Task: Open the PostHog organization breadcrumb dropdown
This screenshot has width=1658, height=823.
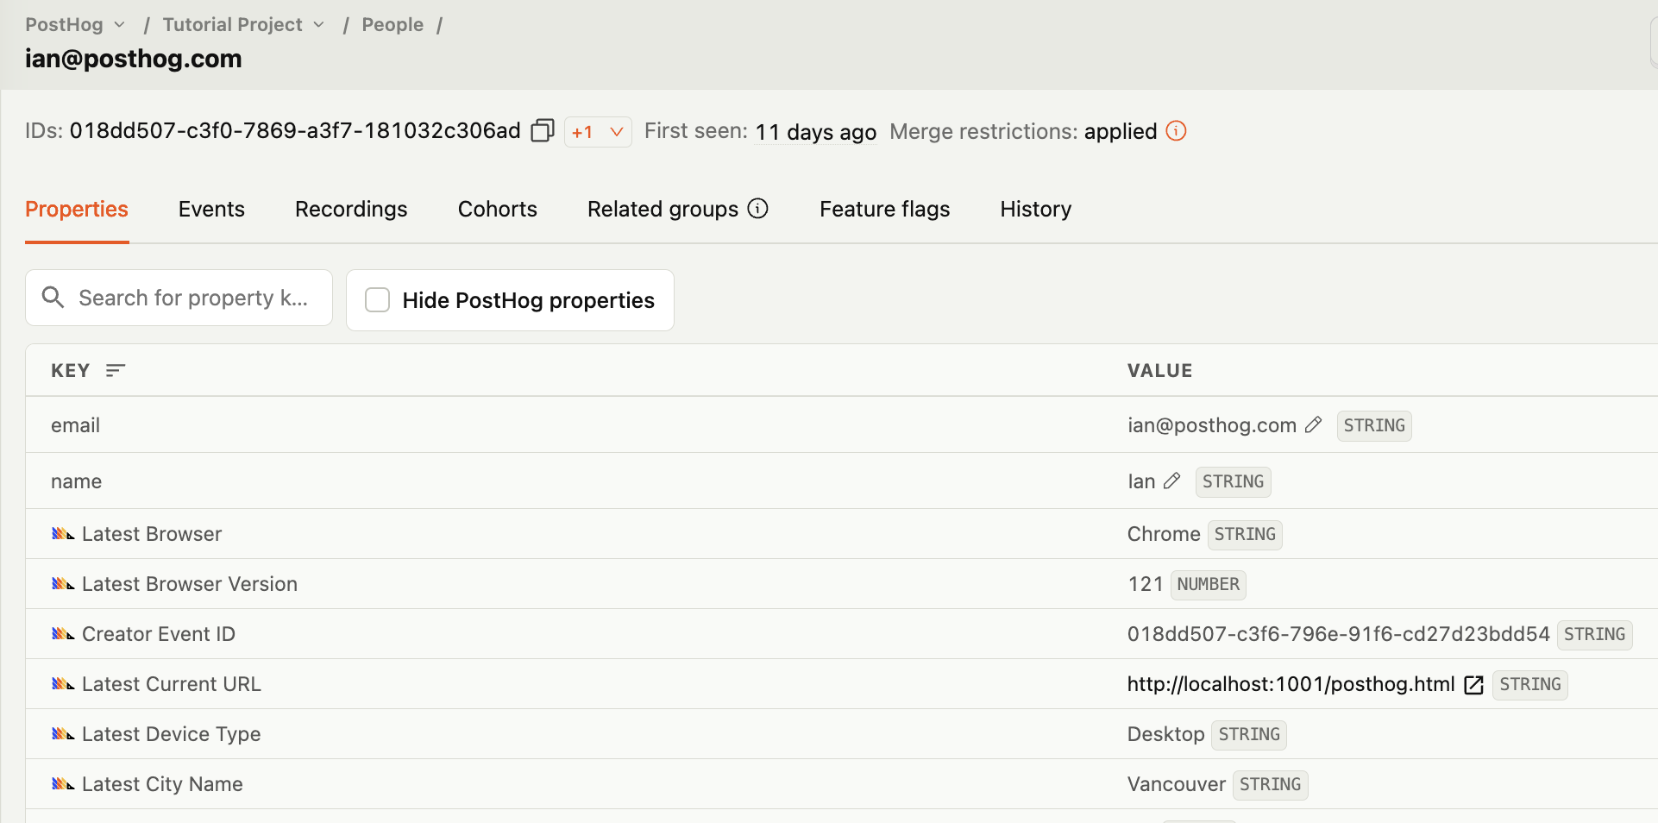Action: 75,24
